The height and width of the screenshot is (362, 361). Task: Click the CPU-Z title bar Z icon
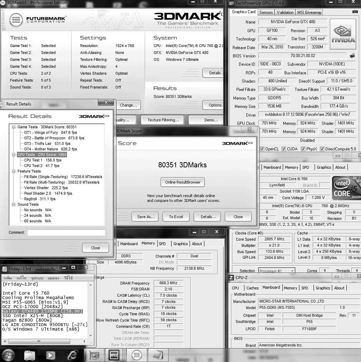(x=231, y=278)
